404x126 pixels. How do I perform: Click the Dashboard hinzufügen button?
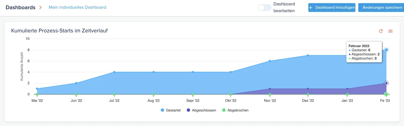pyautogui.click(x=332, y=8)
